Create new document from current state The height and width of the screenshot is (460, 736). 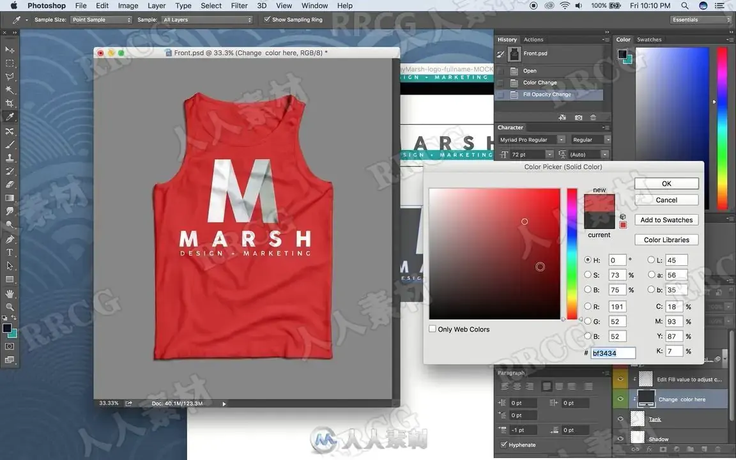pos(562,118)
